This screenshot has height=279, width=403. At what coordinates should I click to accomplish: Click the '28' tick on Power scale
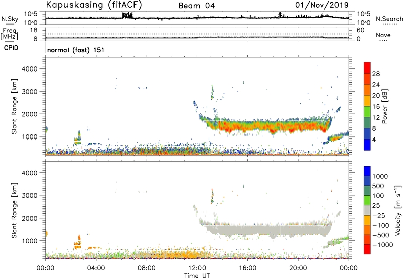[x=376, y=74]
